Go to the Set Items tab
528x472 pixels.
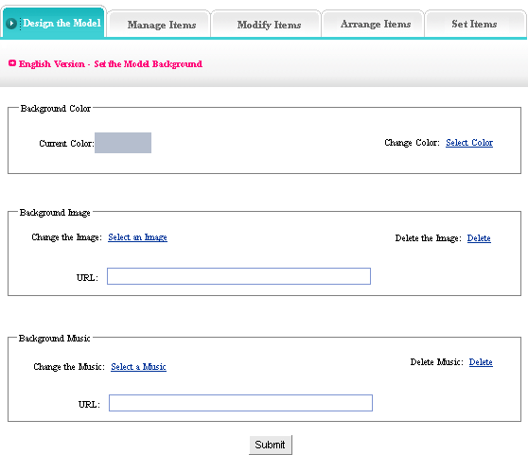click(474, 24)
